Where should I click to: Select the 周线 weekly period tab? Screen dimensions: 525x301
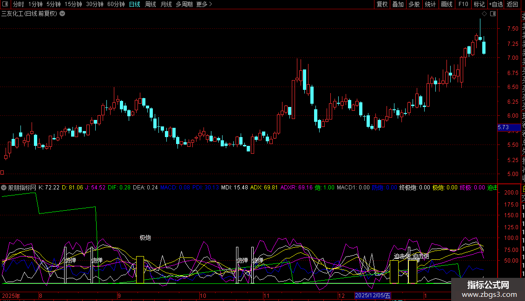151,4
